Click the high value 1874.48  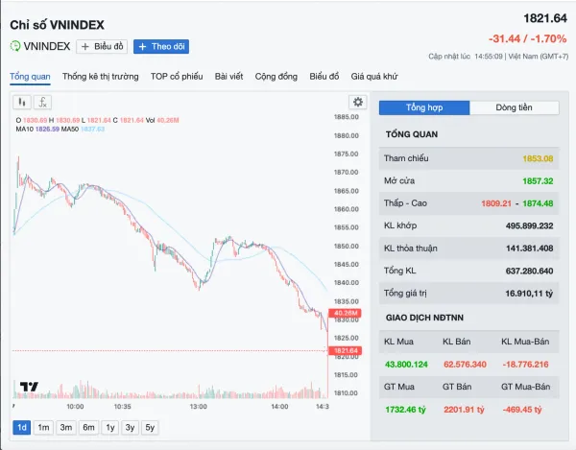[538, 203]
